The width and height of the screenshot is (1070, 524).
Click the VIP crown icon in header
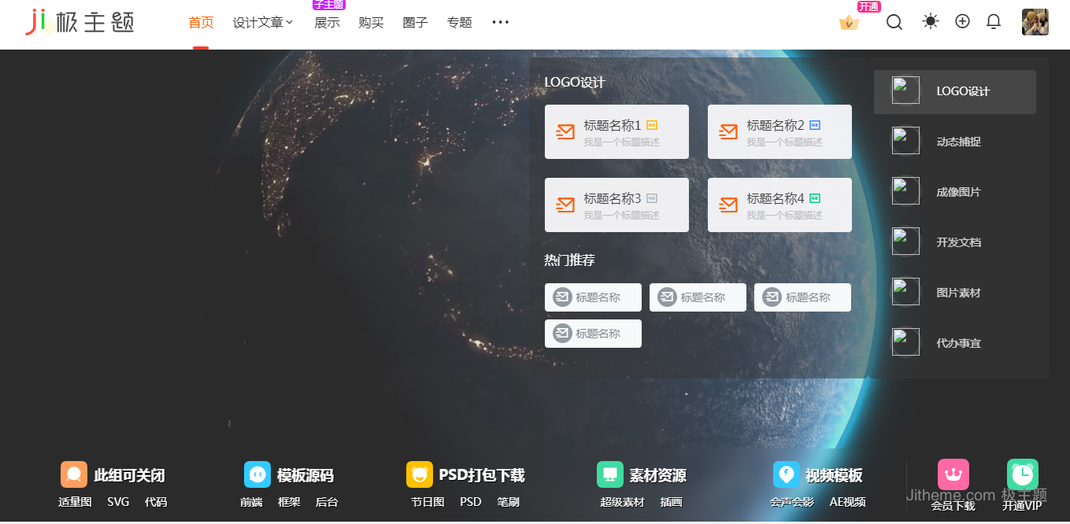point(849,23)
